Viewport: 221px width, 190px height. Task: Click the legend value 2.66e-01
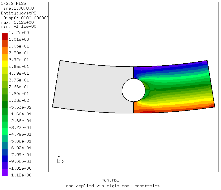coord(19,87)
